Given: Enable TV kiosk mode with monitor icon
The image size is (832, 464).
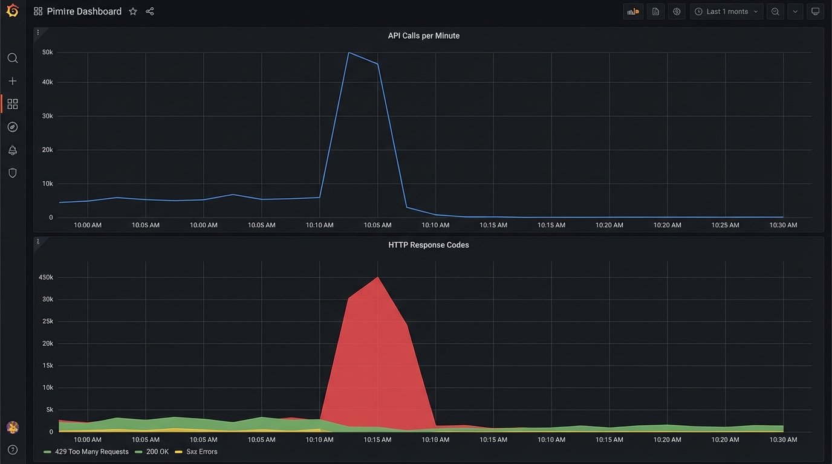Looking at the screenshot, I should point(816,11).
